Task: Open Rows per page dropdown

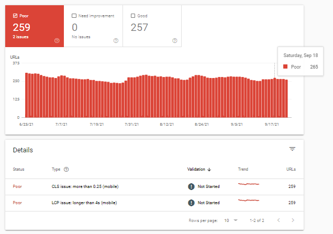Action: pyautogui.click(x=231, y=220)
